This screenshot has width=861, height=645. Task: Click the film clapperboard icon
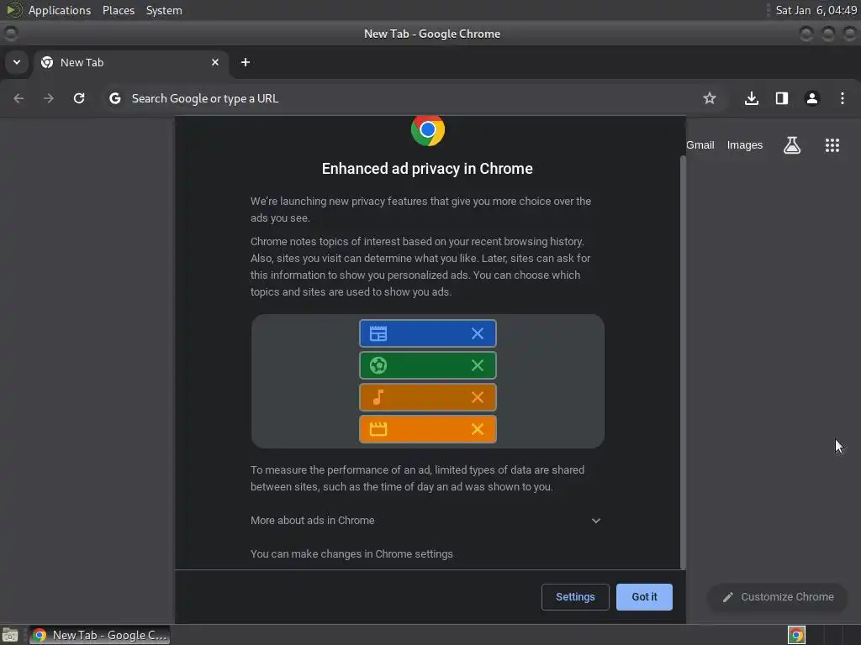click(x=378, y=429)
